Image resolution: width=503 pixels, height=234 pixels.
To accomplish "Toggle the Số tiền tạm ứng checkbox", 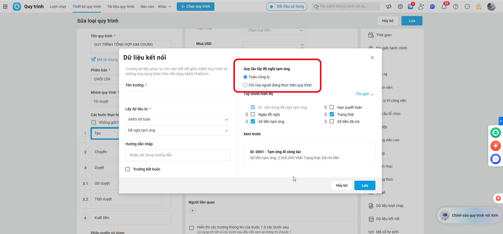I will 253,122.
